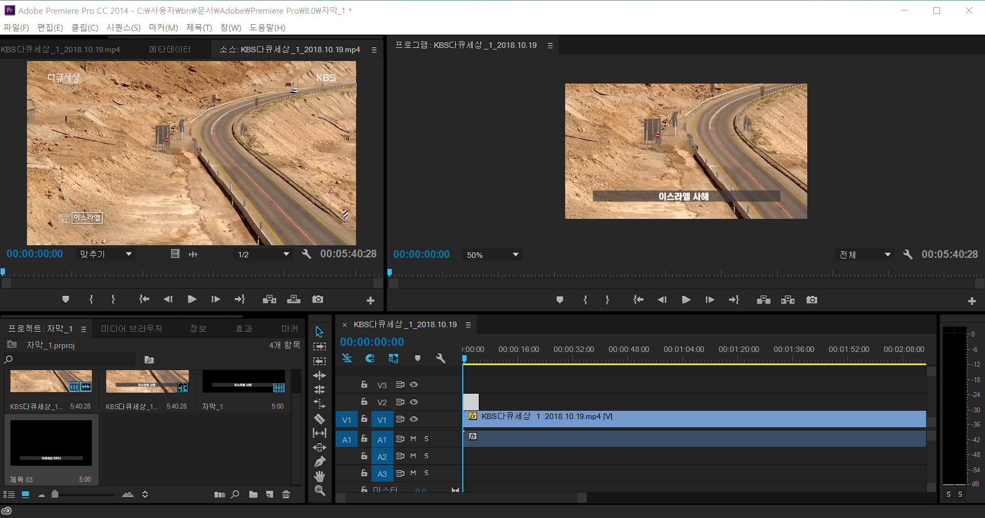Click A1 source patch button
This screenshot has height=518, width=985.
pyautogui.click(x=347, y=439)
